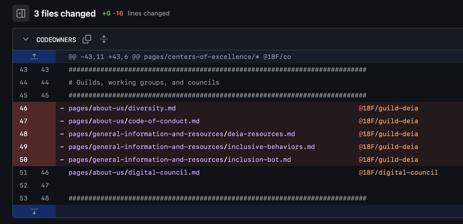This screenshot has width=463, height=224.
Task: Click the removed inclusive-behaviors.md path line
Action: (192, 147)
